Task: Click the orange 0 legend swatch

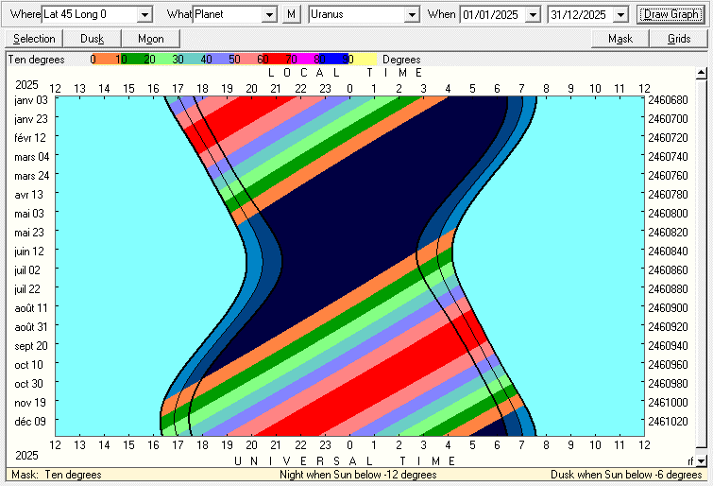Action: tap(106, 60)
